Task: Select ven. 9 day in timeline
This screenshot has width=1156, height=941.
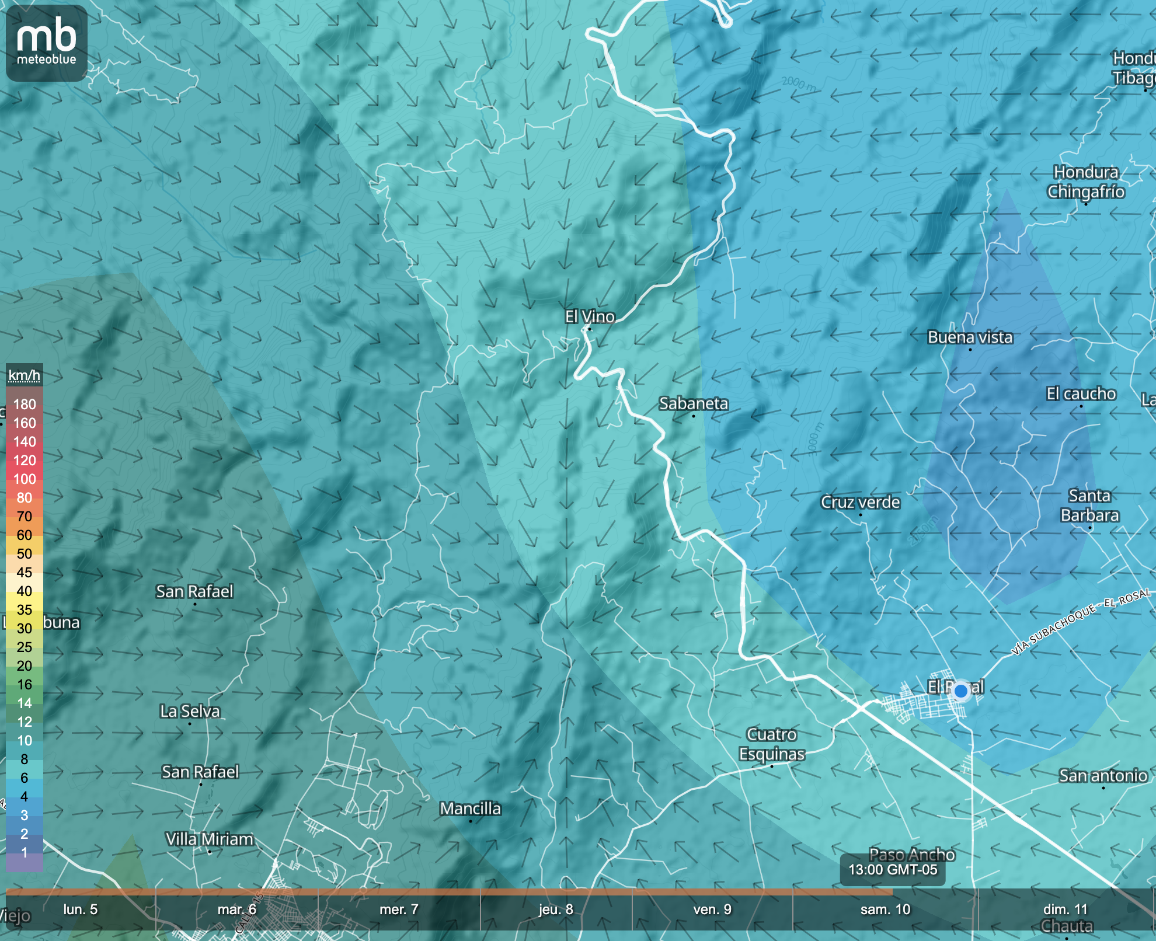Action: tap(712, 909)
